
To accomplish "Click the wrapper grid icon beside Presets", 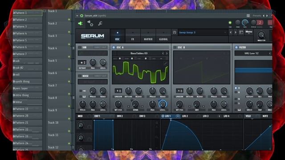I will point(248,16).
